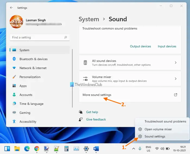Click the microphone icon in system tray
Viewport: 190px width, 154px height.
140,148
